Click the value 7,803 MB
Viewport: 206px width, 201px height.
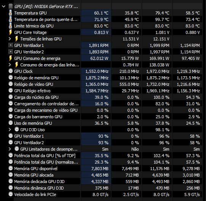[x=100, y=169]
